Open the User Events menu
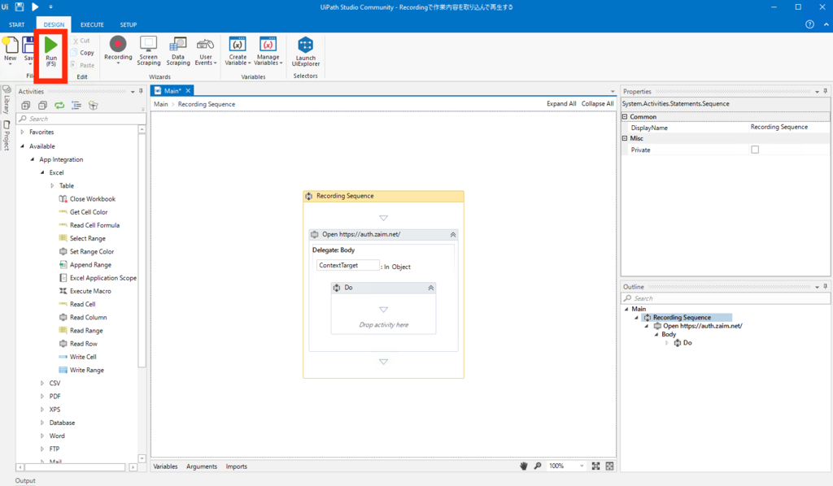The height and width of the screenshot is (486, 833). coord(206,51)
